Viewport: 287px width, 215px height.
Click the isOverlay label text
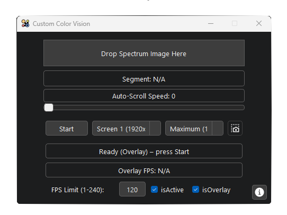click(216, 190)
